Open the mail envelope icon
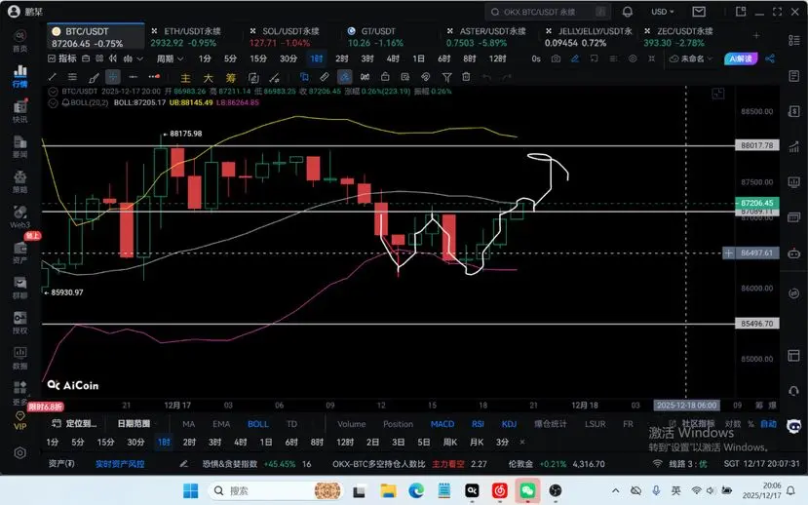808x505 pixels. click(699, 12)
